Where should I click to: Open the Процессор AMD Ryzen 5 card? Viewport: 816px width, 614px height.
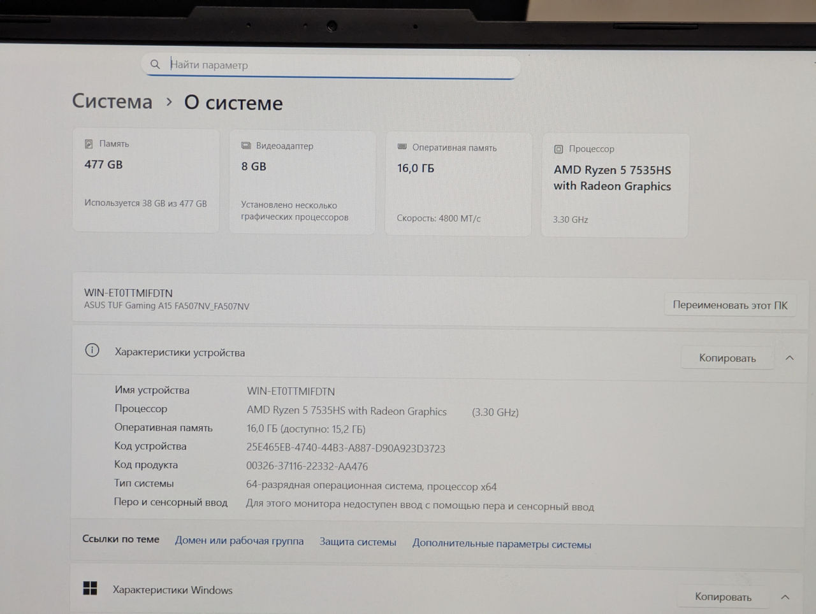click(615, 185)
